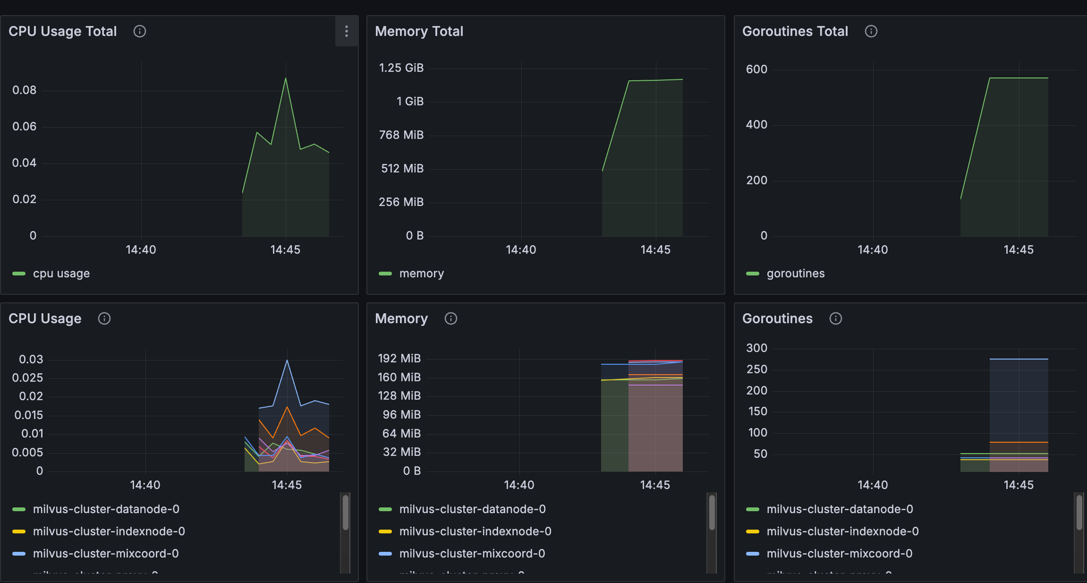Open the Memory panel title menu
The image size is (1087, 583).
coord(401,318)
